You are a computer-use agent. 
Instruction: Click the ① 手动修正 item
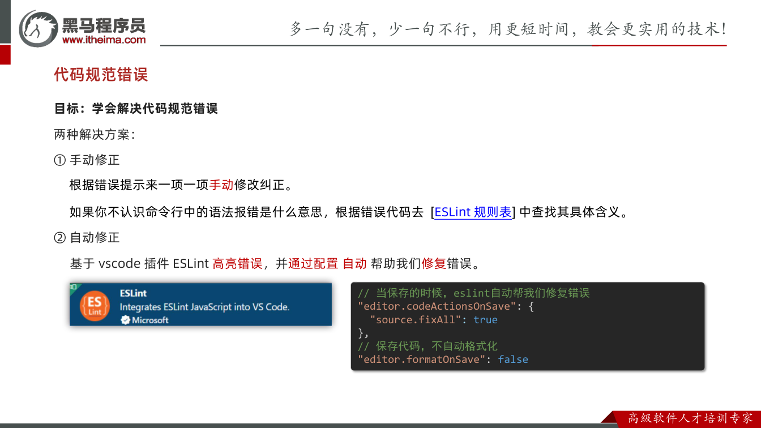pyautogui.click(x=87, y=160)
